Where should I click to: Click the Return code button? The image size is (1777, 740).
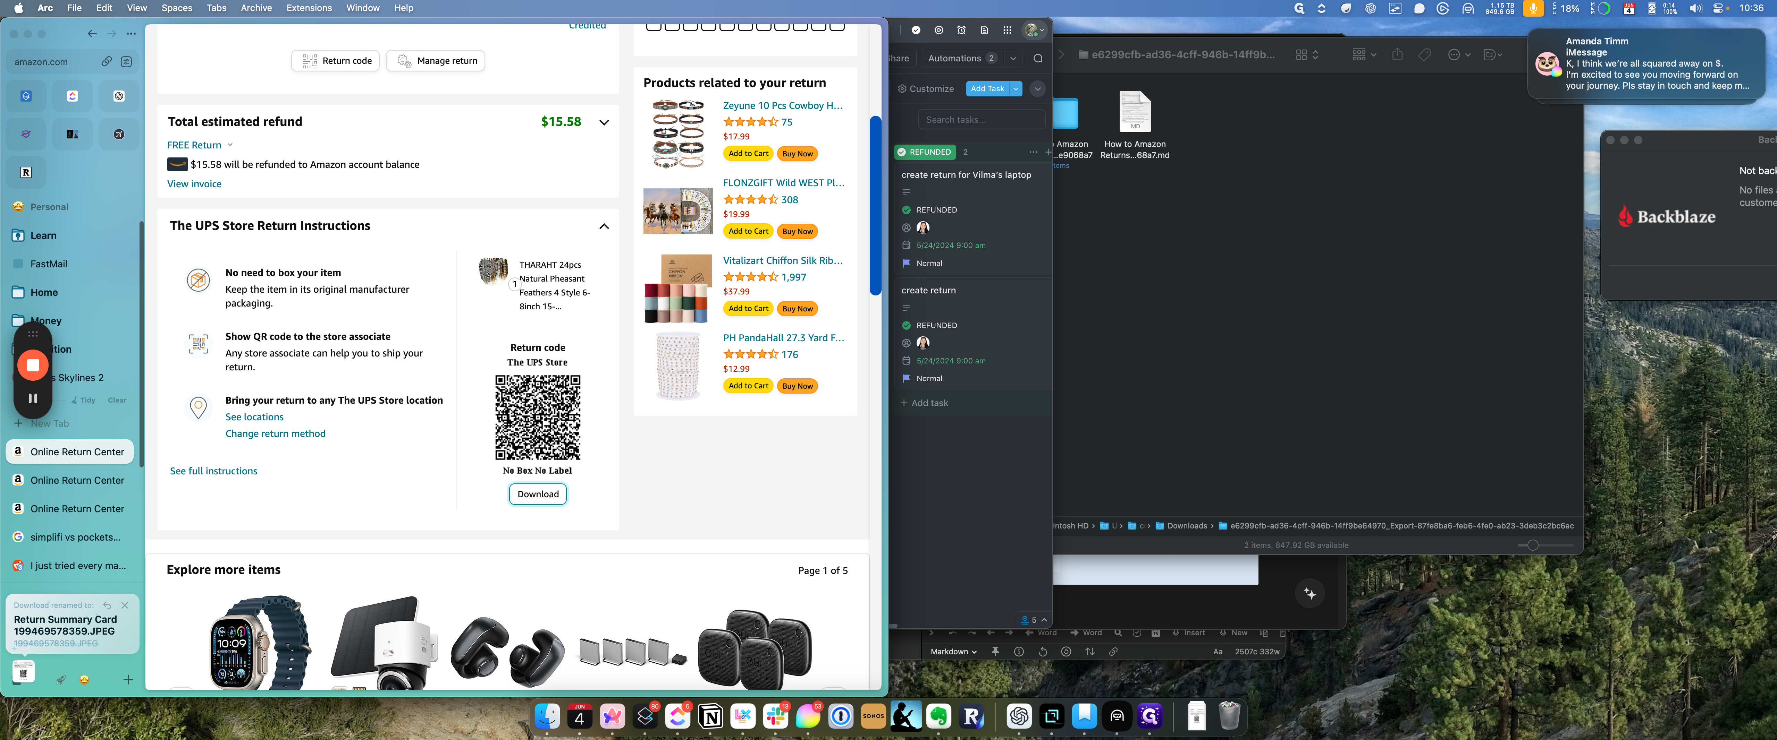tap(335, 61)
